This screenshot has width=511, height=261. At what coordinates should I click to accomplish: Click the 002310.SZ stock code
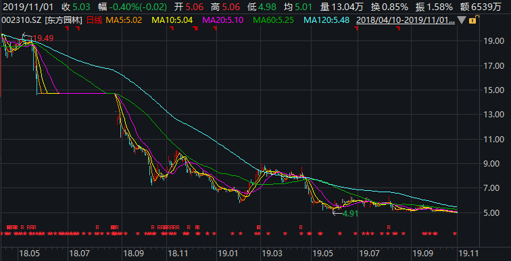[x=22, y=20]
